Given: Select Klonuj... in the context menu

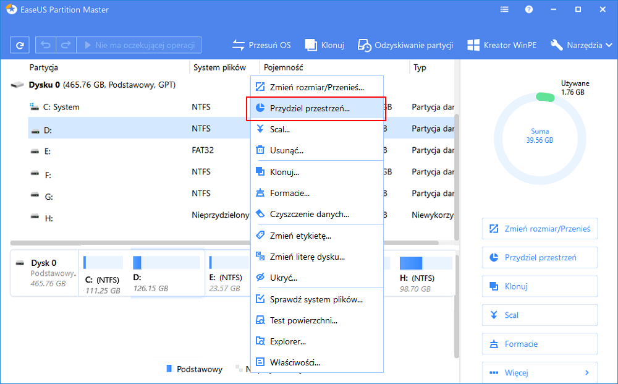Looking at the screenshot, I should point(317,172).
